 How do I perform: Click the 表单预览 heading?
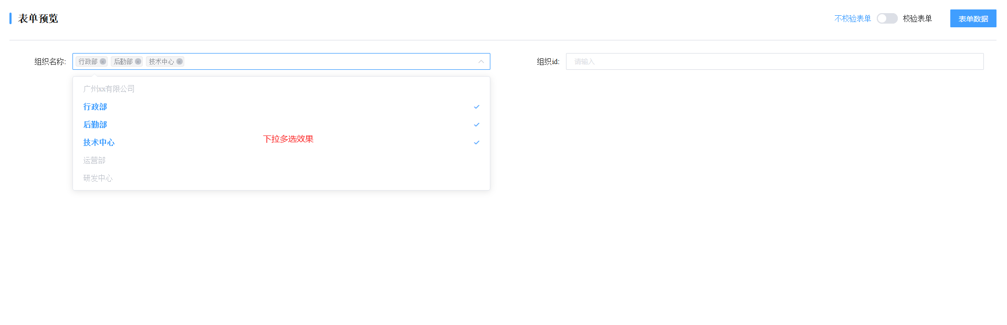coord(38,18)
